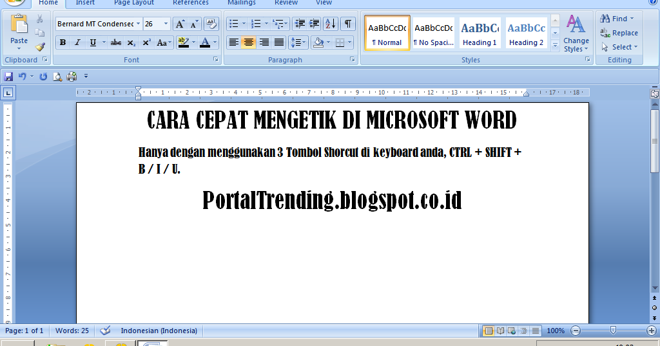The width and height of the screenshot is (660, 346).
Task: Toggle Strikethrough formatting
Action: coord(116,43)
